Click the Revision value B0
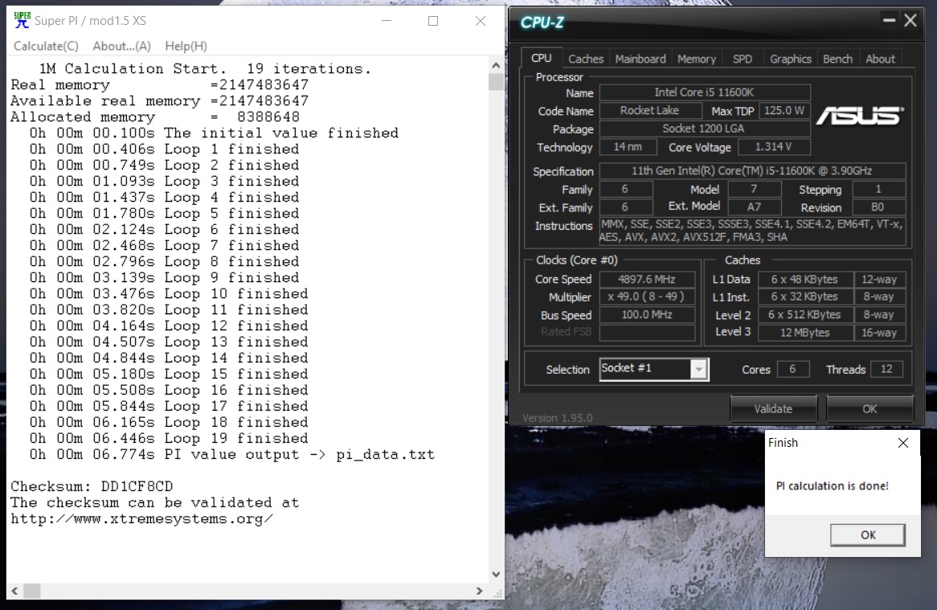Image resolution: width=937 pixels, height=610 pixels. 878,207
